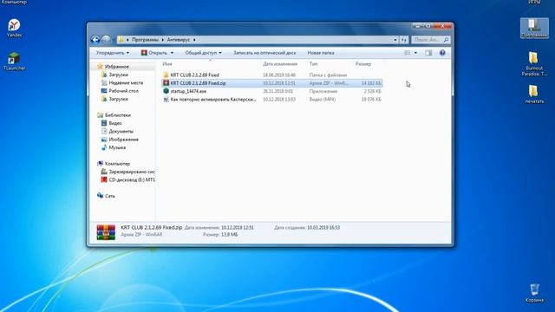This screenshot has width=555, height=312.
Task: Click Записать на оптический диск
Action: [264, 53]
